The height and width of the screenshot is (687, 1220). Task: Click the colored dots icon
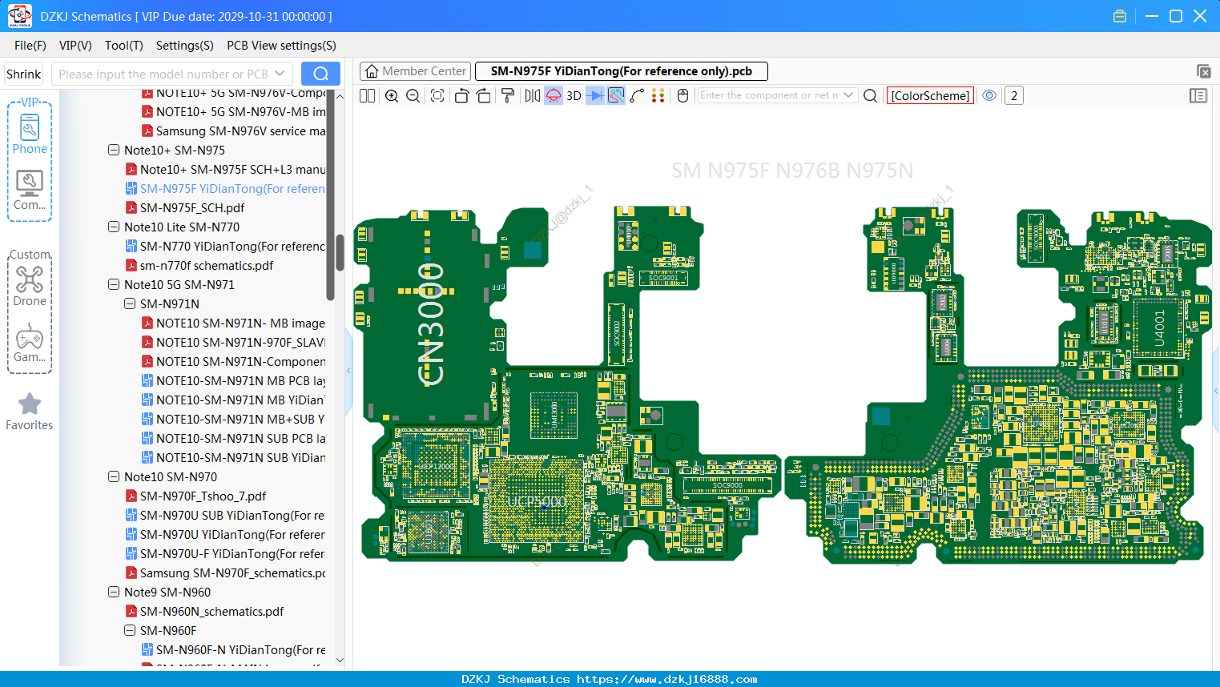tap(658, 95)
